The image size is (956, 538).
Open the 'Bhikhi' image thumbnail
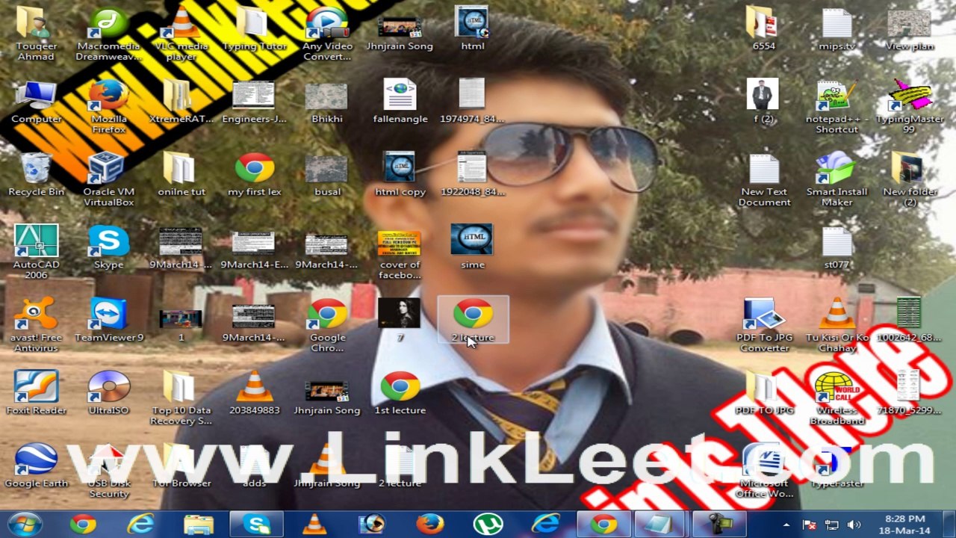327,102
